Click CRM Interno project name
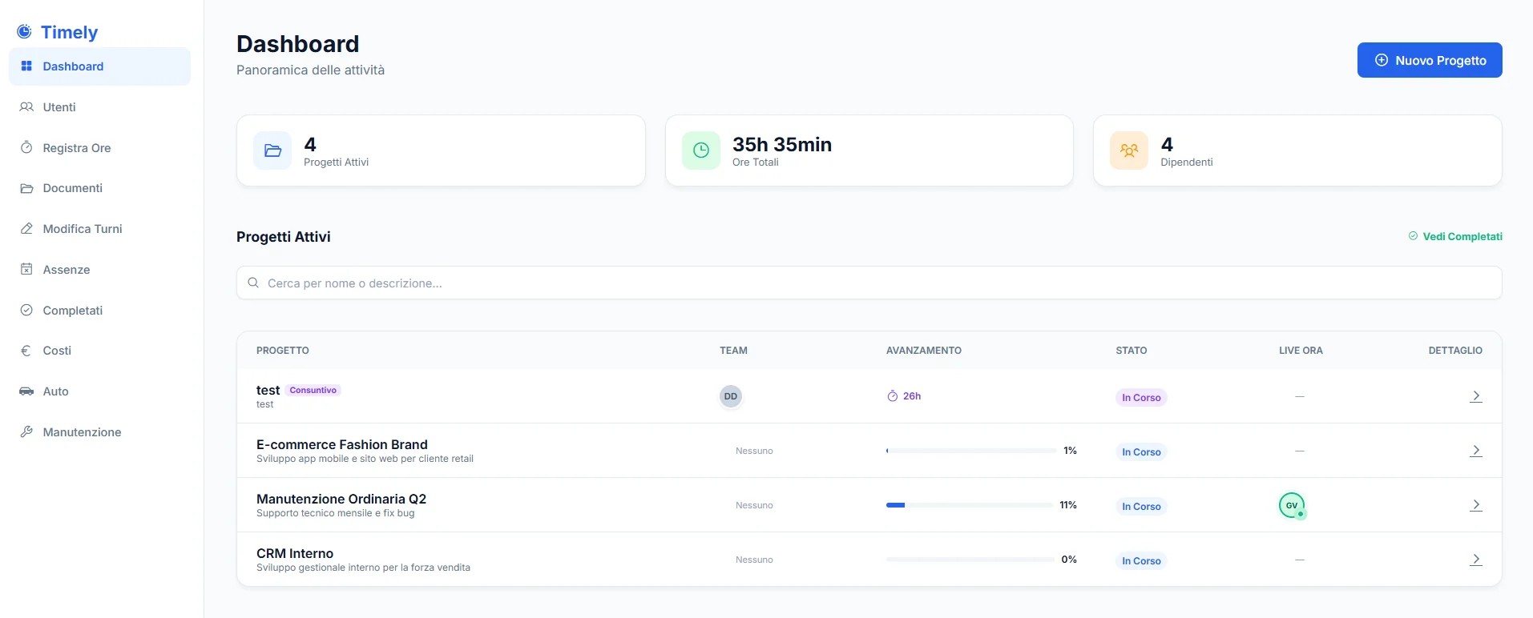 point(295,553)
